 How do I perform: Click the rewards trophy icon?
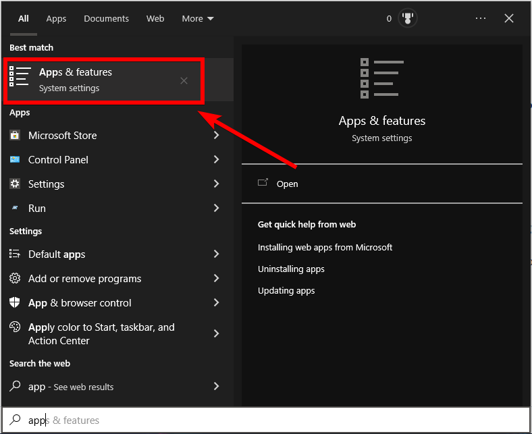pyautogui.click(x=408, y=18)
